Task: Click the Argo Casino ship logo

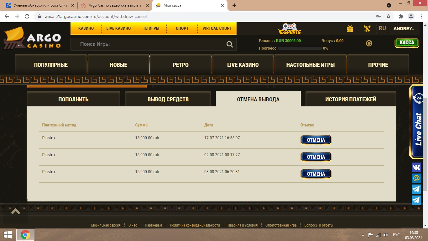Action: coord(32,38)
